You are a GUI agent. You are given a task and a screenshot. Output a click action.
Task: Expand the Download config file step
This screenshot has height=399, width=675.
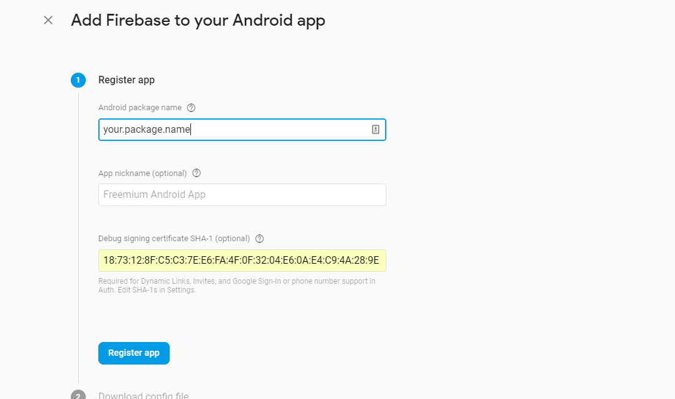143,395
